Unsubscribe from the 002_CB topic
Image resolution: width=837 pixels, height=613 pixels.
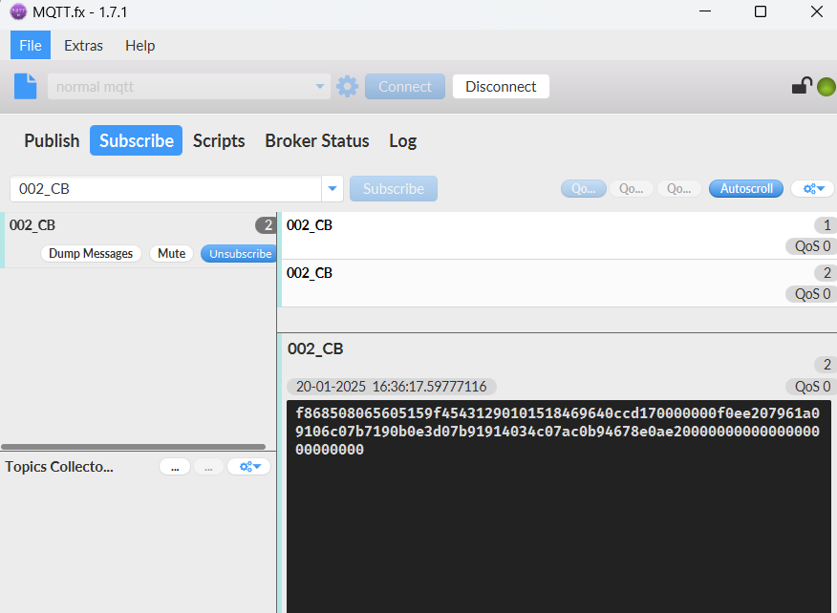[x=240, y=253]
